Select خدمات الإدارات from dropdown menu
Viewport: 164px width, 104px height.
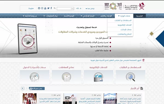(120, 30)
